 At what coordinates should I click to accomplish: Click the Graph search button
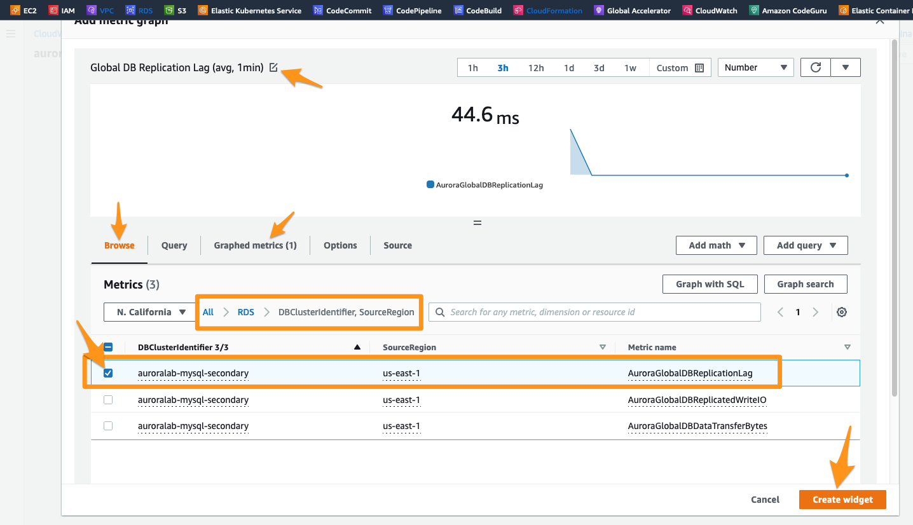point(806,284)
